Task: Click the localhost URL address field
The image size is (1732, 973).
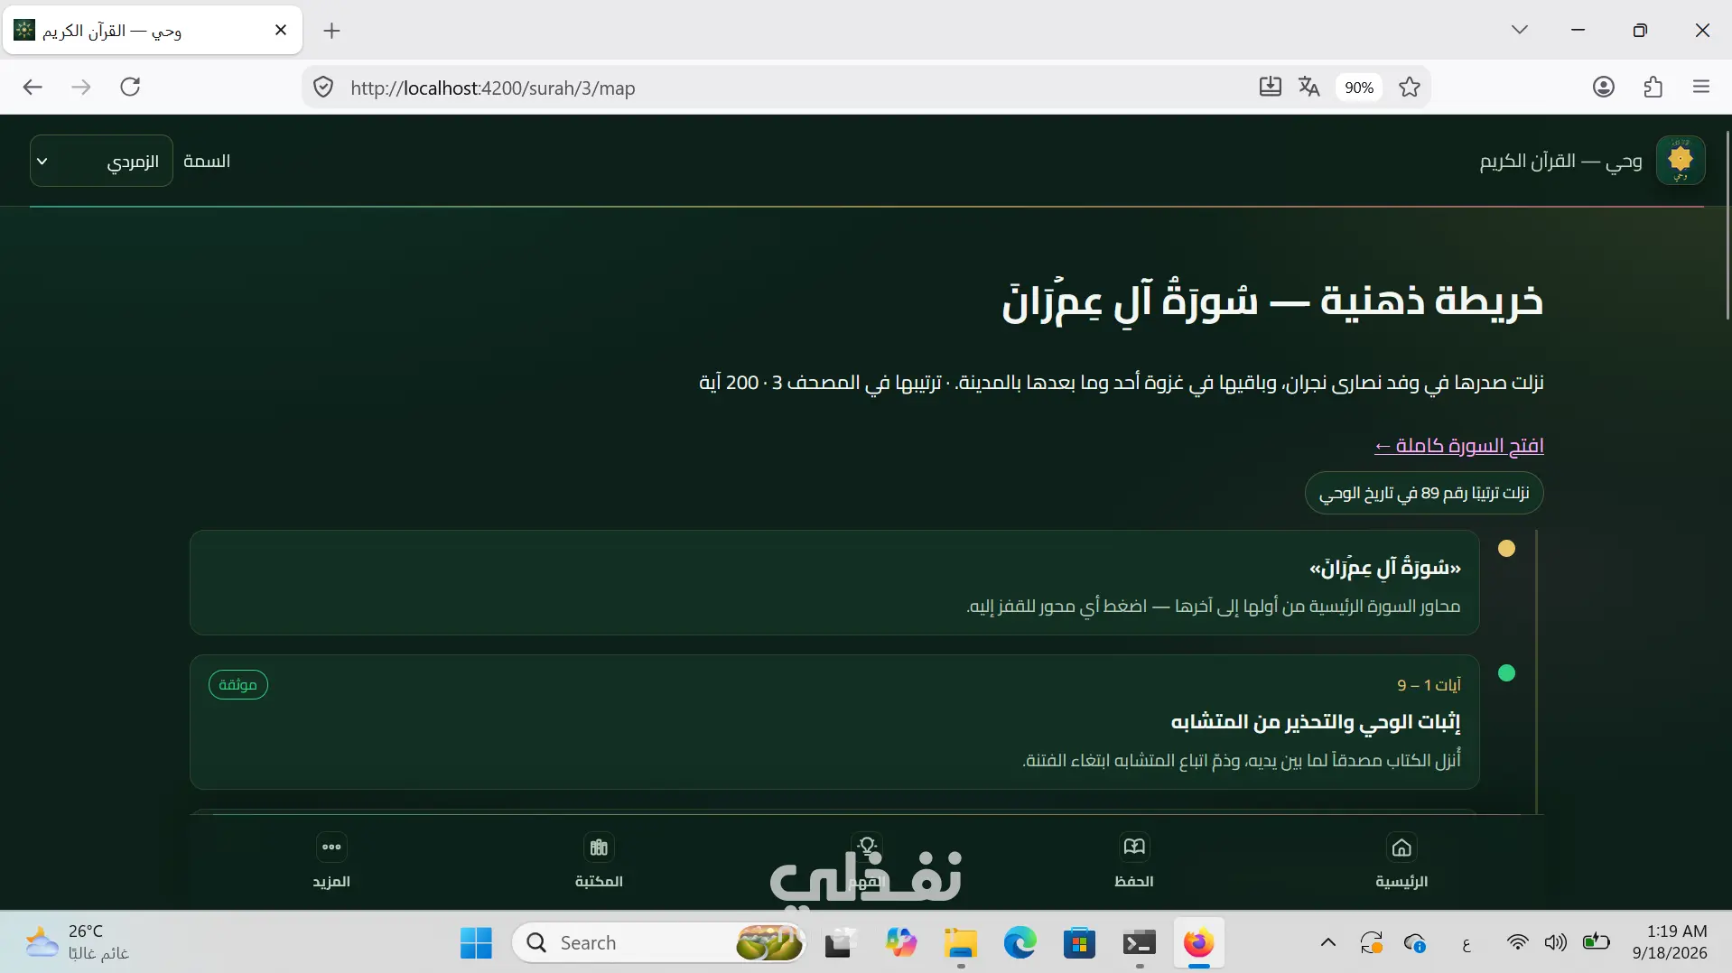Action: click(x=795, y=88)
